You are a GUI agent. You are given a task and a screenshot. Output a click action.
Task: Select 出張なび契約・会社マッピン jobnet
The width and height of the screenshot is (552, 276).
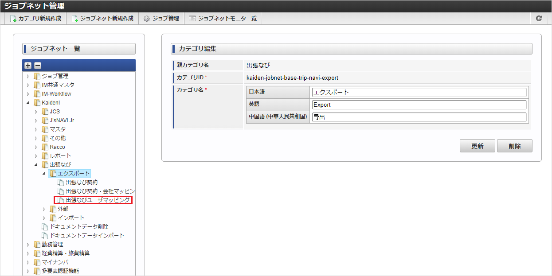tap(100, 191)
